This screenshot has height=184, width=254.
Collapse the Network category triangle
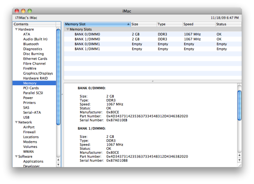tap(16, 122)
